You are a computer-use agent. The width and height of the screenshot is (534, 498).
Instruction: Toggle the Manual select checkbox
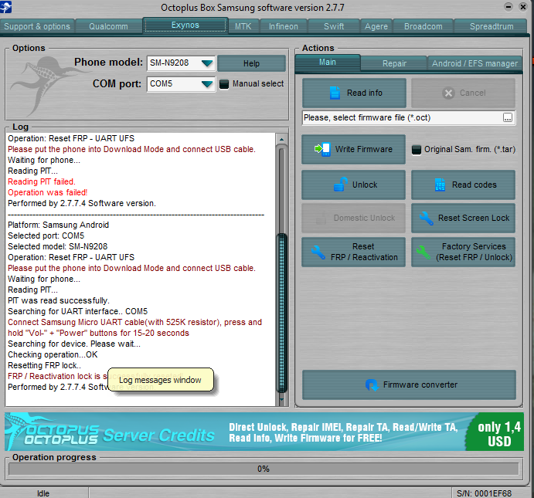224,84
